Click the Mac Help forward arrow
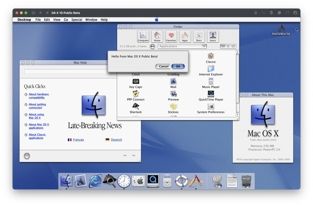The width and height of the screenshot is (313, 206). [x=134, y=155]
